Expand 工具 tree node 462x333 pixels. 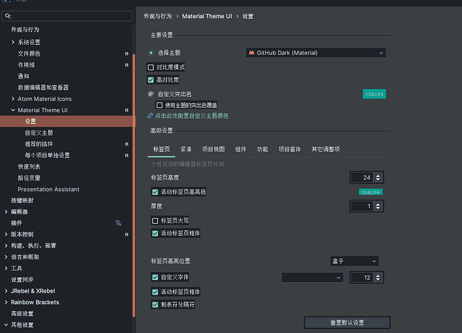point(6,269)
